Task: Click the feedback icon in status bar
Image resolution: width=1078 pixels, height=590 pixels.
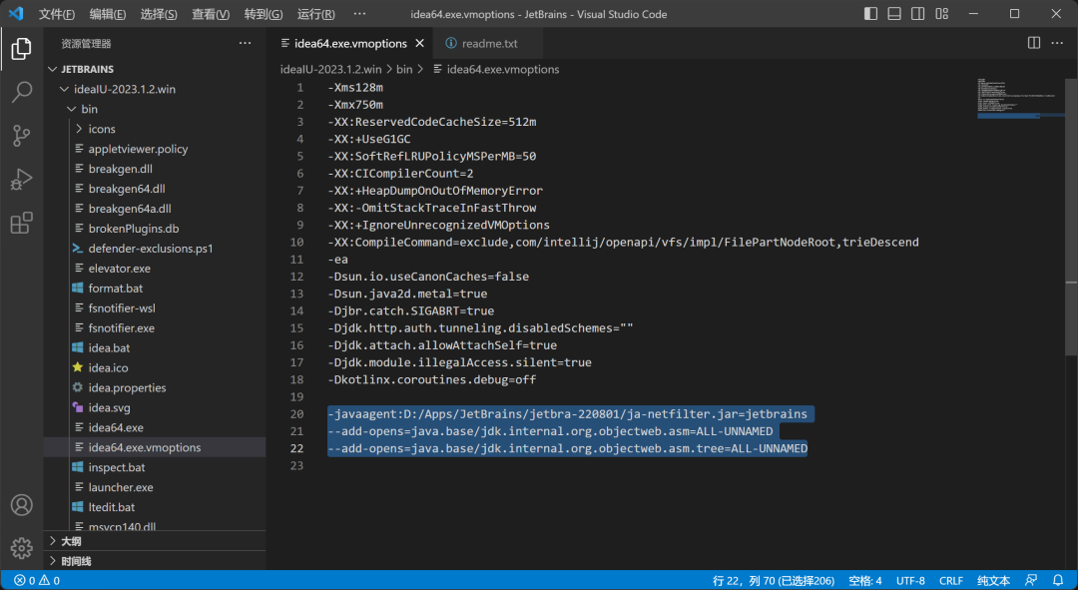Action: tap(1030, 580)
